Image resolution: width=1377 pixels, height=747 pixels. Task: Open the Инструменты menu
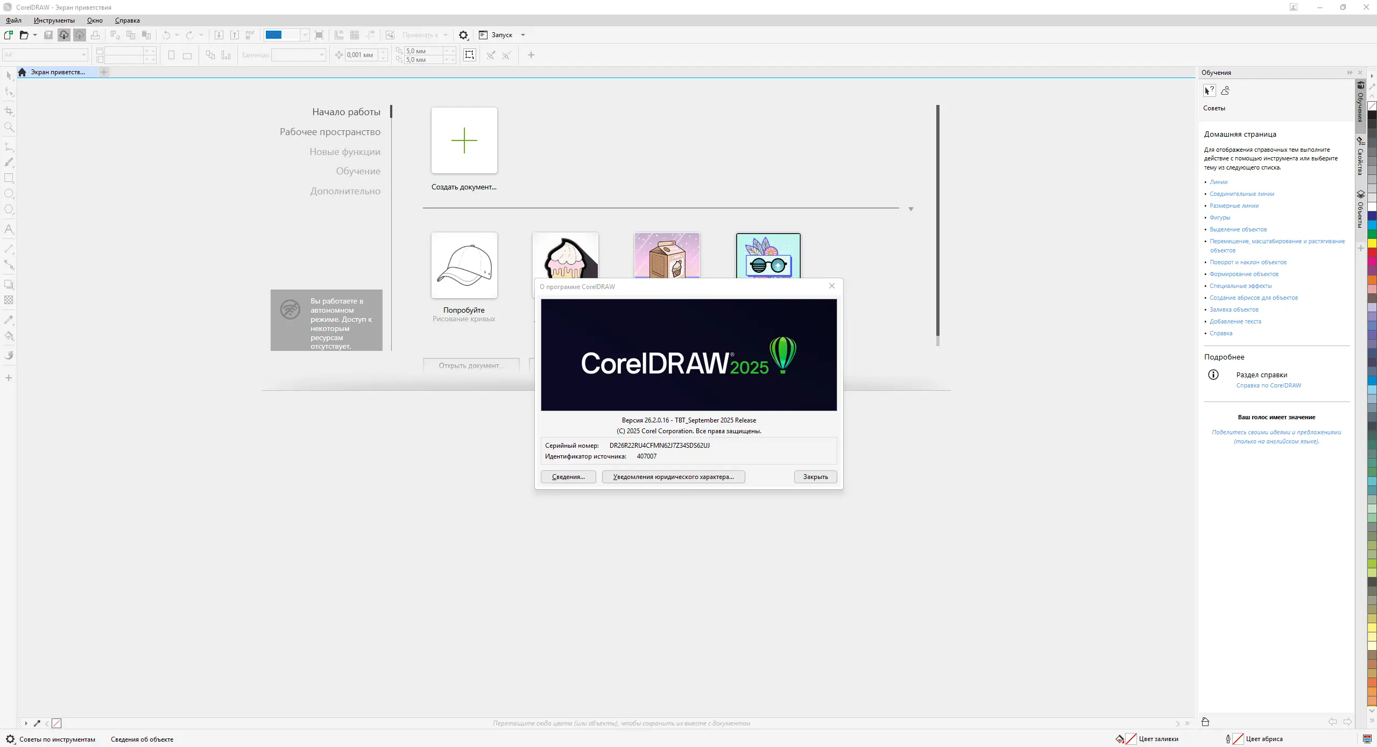54,20
